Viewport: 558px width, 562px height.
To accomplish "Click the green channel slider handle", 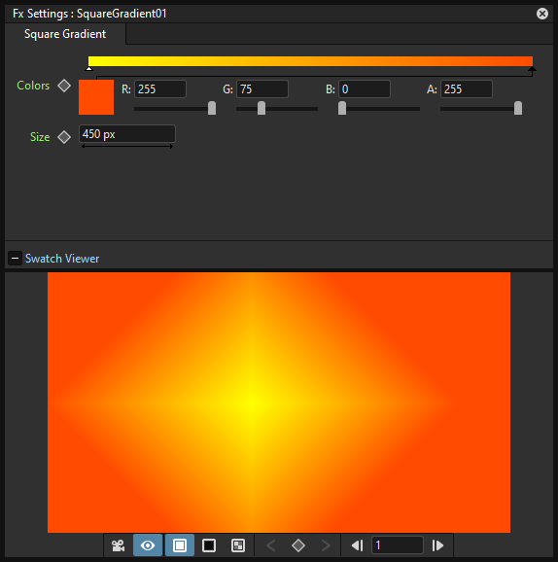I will point(262,108).
